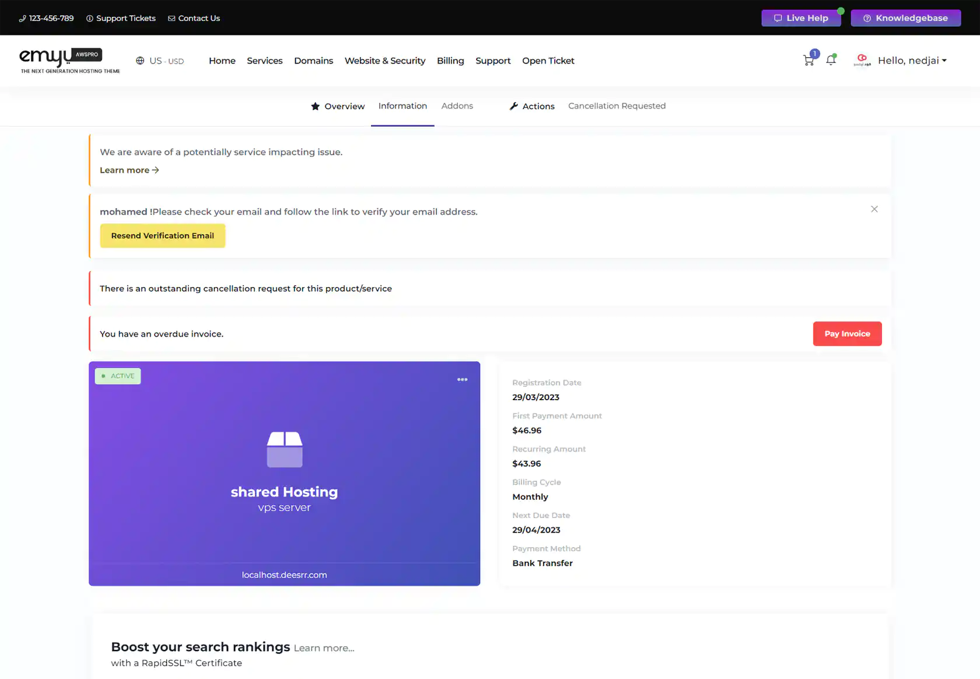Open Support Tickets link
Image resolution: width=980 pixels, height=679 pixels.
click(121, 18)
